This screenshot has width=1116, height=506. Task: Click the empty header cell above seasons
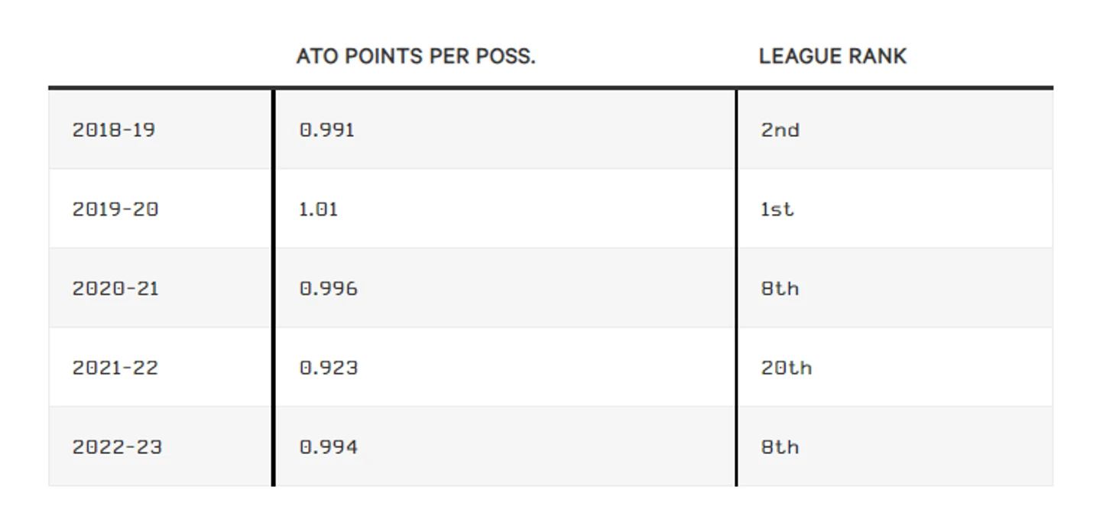click(x=161, y=57)
